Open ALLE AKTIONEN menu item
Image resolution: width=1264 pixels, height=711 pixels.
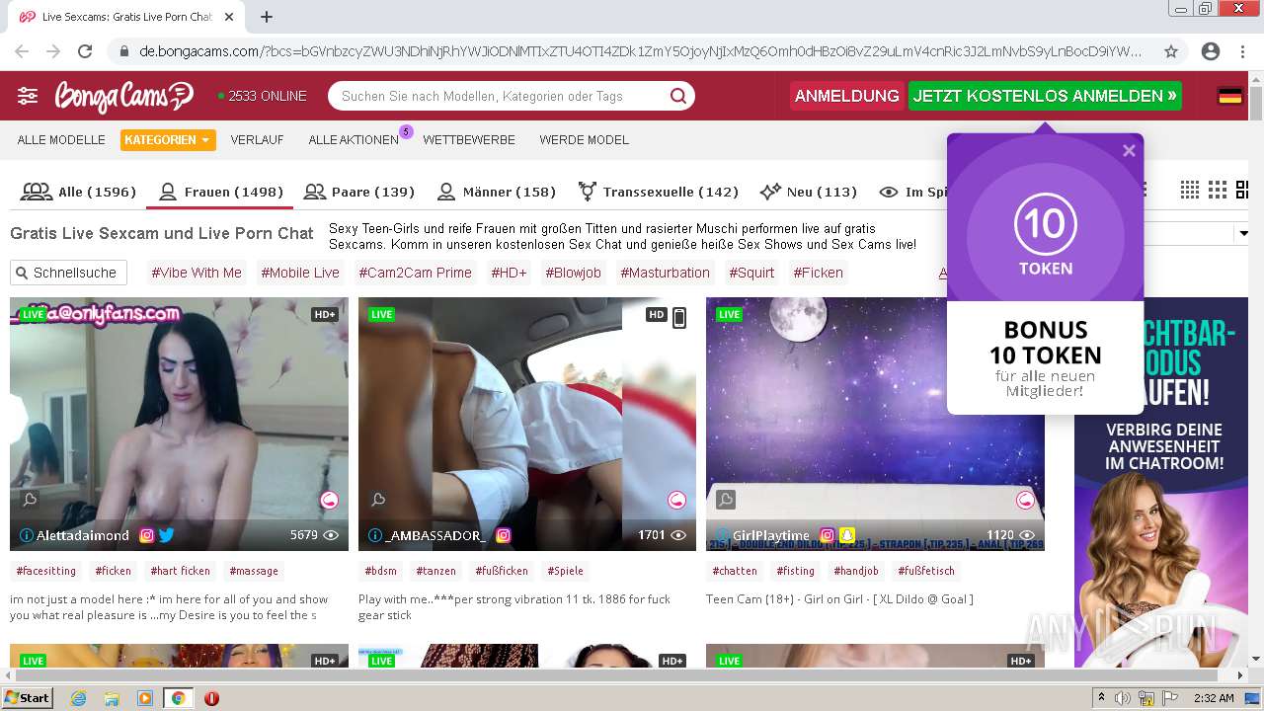[354, 140]
